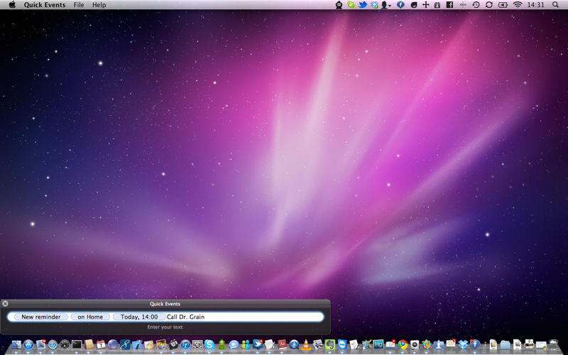The height and width of the screenshot is (355, 568).
Task: Open the Quick Events application menu
Action: pyautogui.click(x=45, y=5)
